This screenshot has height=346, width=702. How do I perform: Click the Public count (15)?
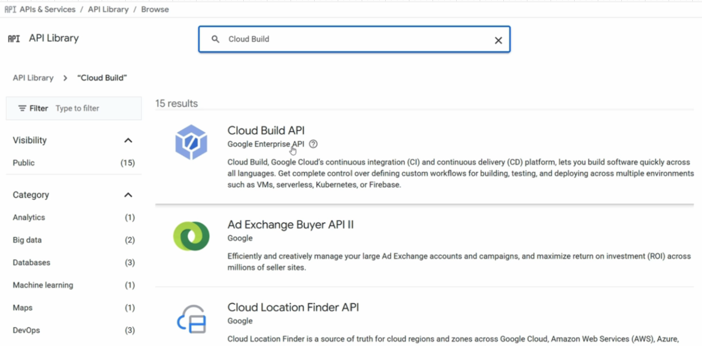point(128,163)
